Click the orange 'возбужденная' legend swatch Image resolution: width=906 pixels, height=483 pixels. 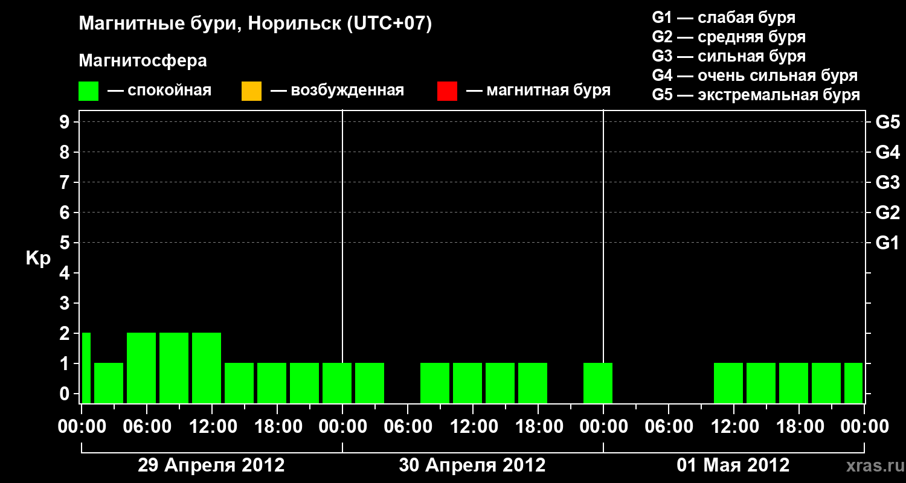pyautogui.click(x=251, y=91)
